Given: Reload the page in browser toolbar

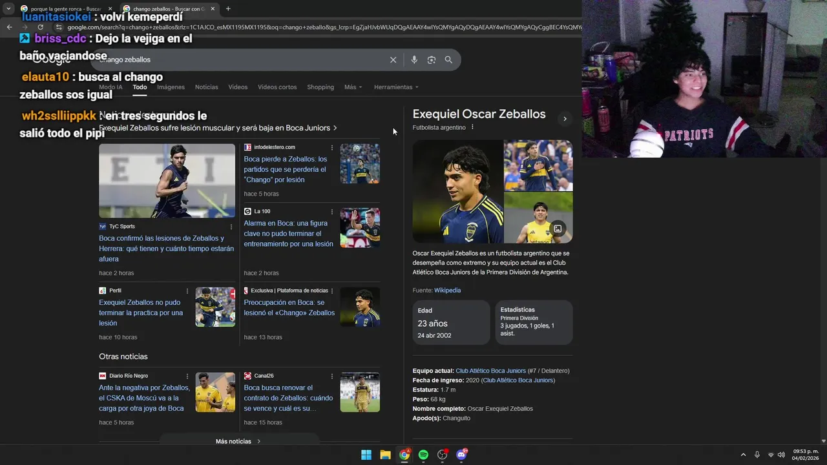Looking at the screenshot, I should tap(40, 27).
